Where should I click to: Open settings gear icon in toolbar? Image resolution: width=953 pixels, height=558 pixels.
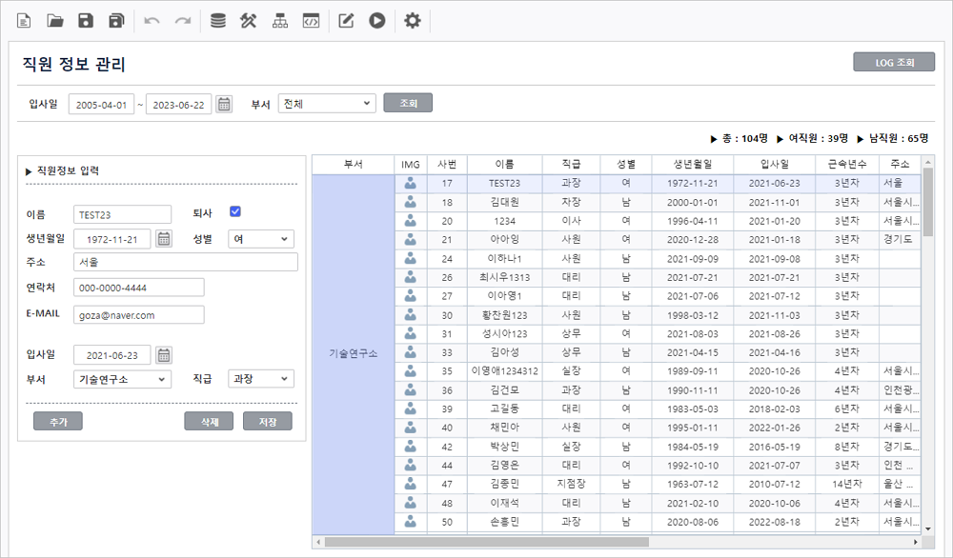(x=412, y=21)
